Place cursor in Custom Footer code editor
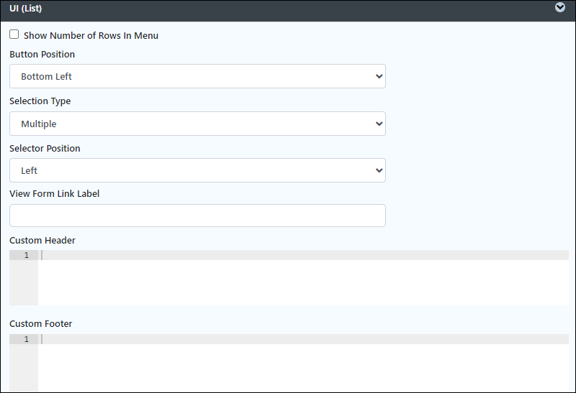Screen dimensions: 576x393 (x=303, y=362)
